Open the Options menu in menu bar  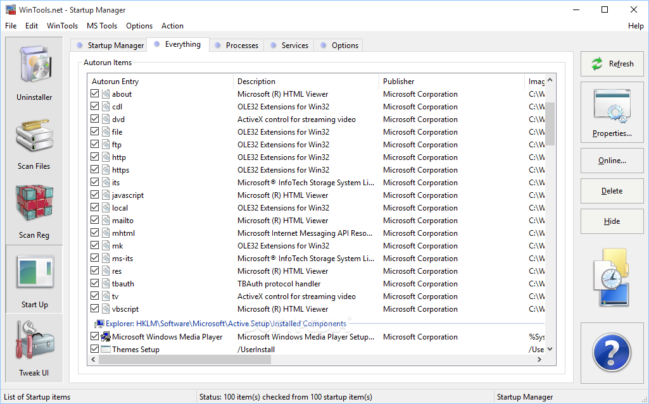pyautogui.click(x=139, y=26)
